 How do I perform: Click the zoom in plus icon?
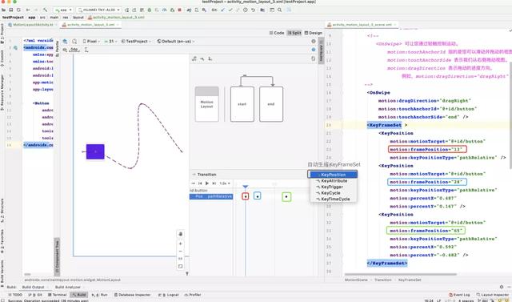tap(181, 244)
